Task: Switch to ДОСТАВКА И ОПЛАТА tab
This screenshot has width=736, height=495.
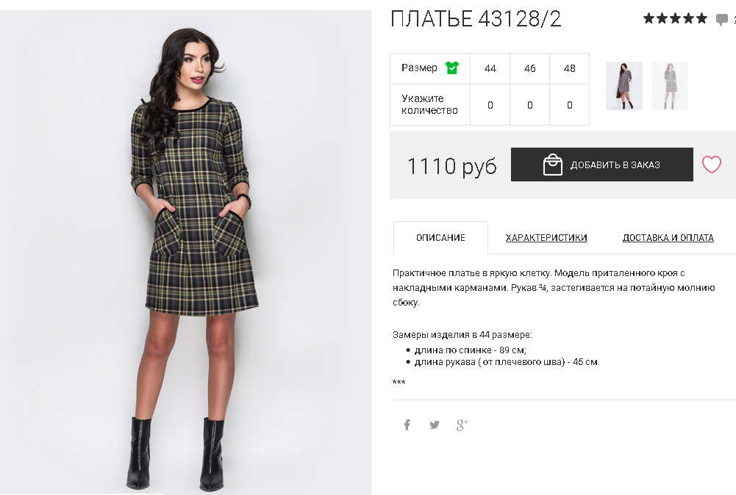Action: click(668, 238)
